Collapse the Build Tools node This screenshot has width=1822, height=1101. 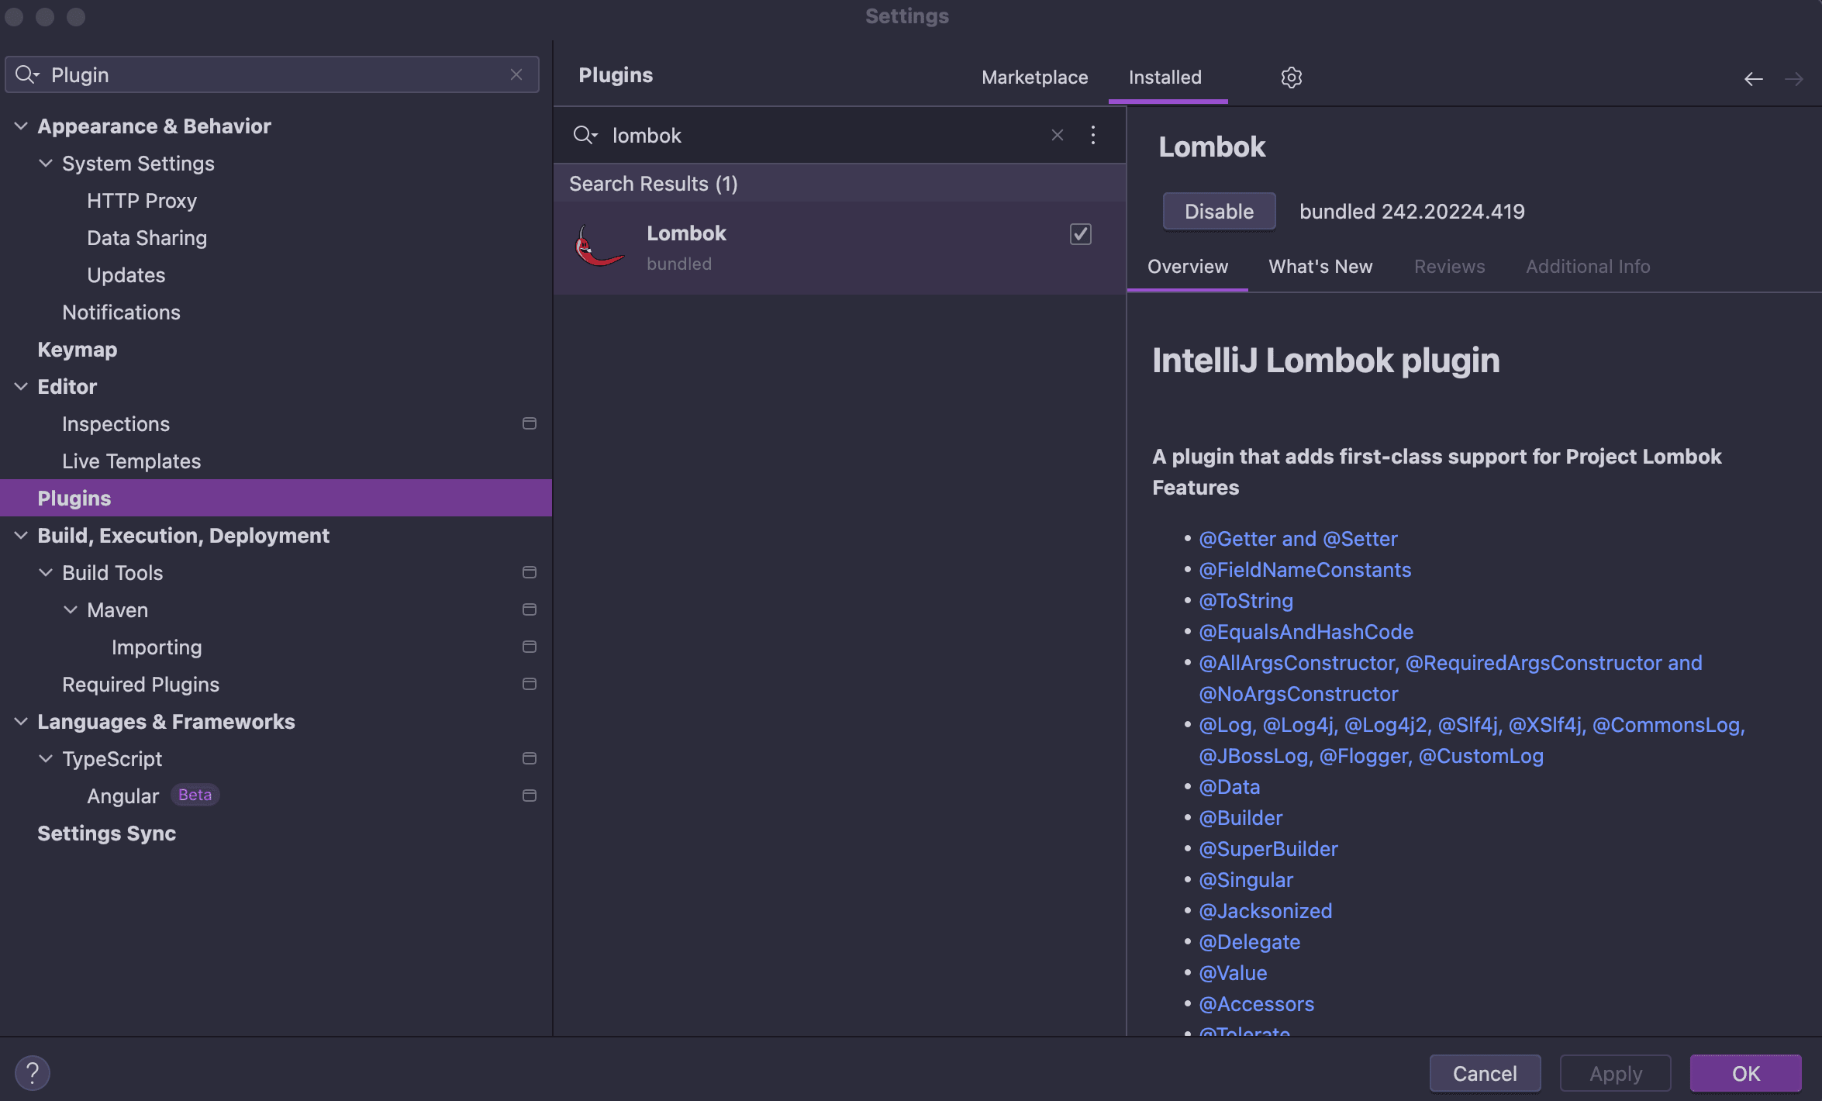coord(46,572)
